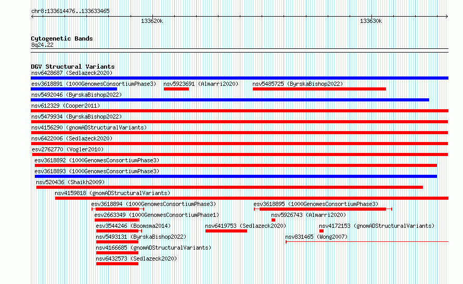Image resolution: width=463 pixels, height=284 pixels.
Task: Select the red nsv5923691 variant bar
Action: (x=176, y=89)
